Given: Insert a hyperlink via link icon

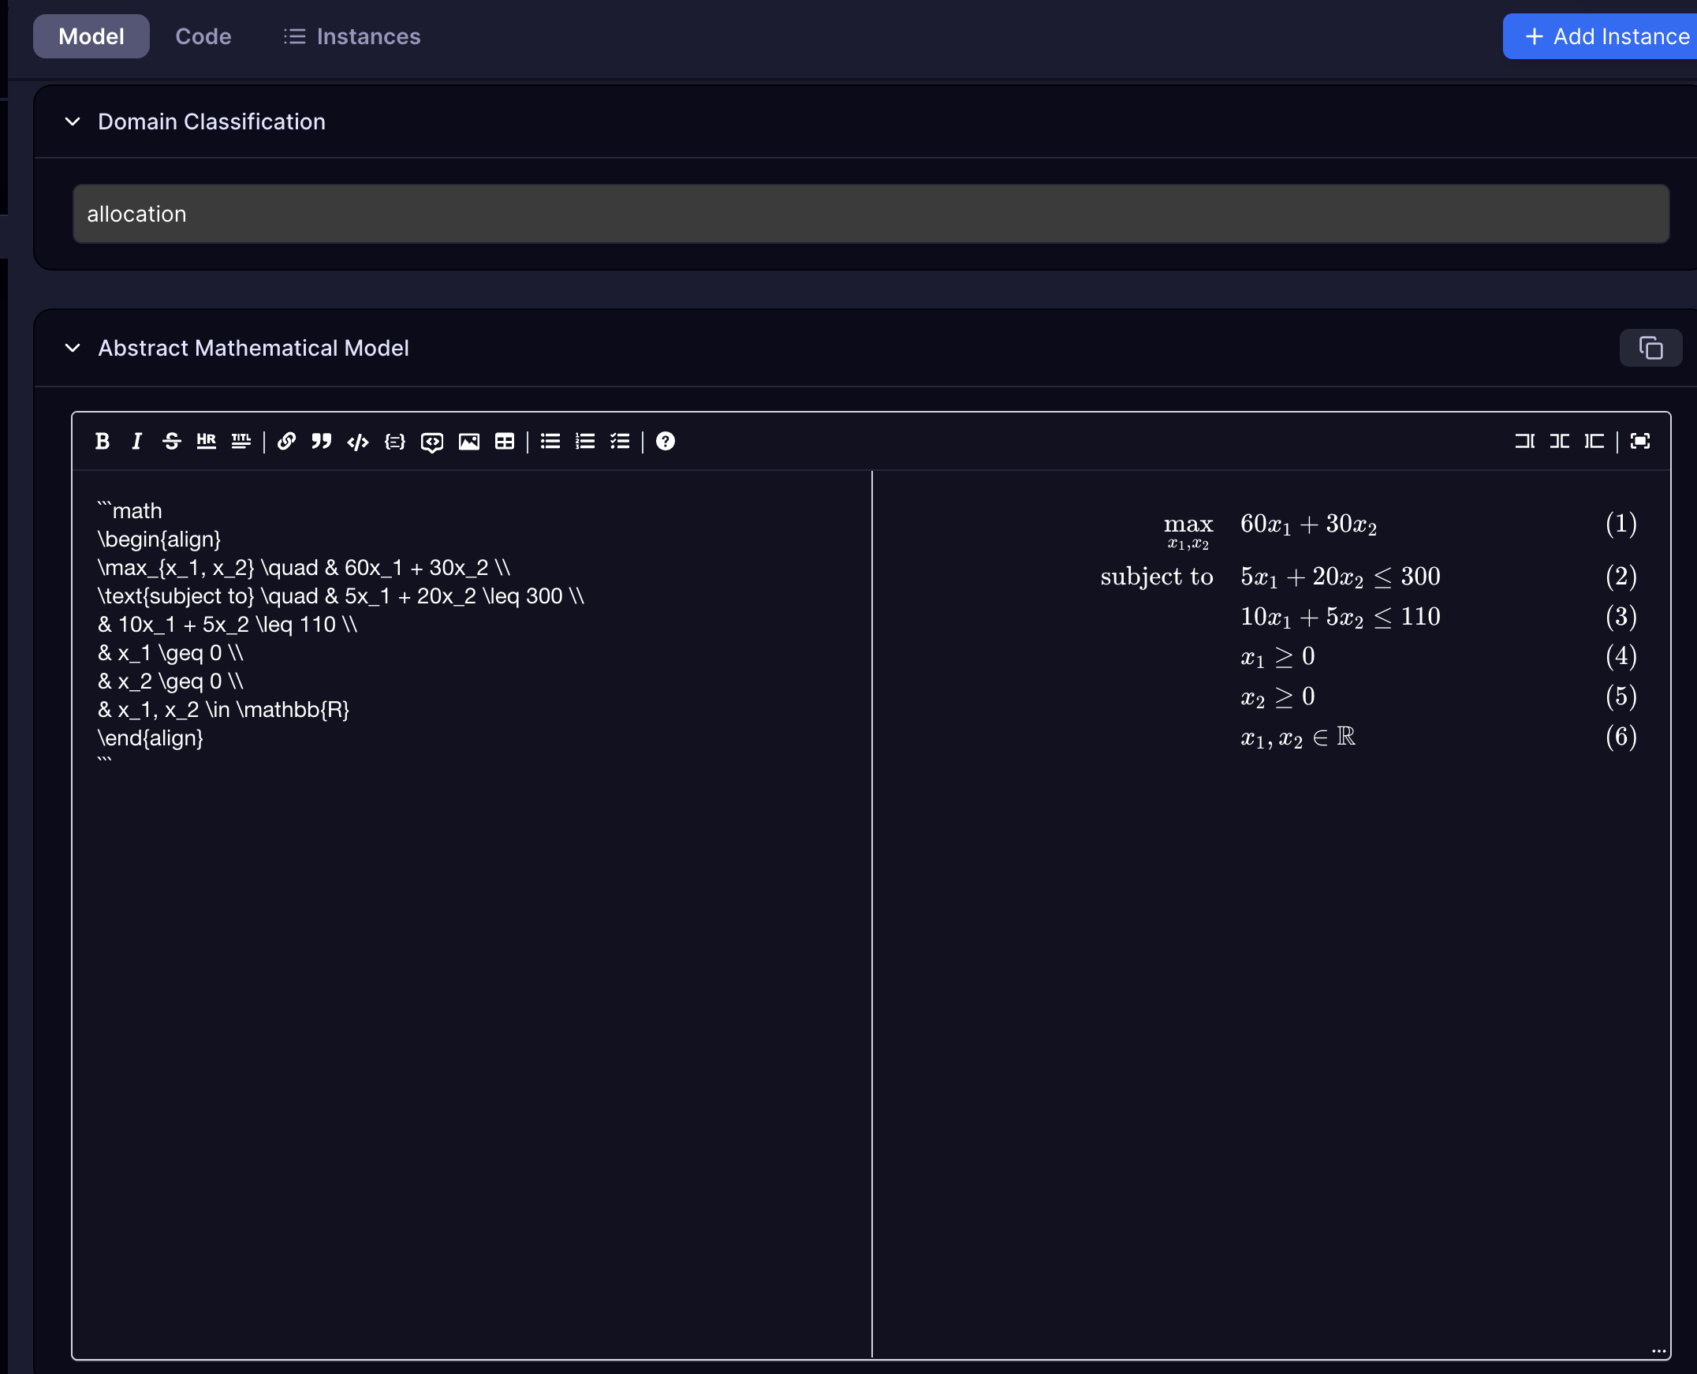Looking at the screenshot, I should point(286,441).
